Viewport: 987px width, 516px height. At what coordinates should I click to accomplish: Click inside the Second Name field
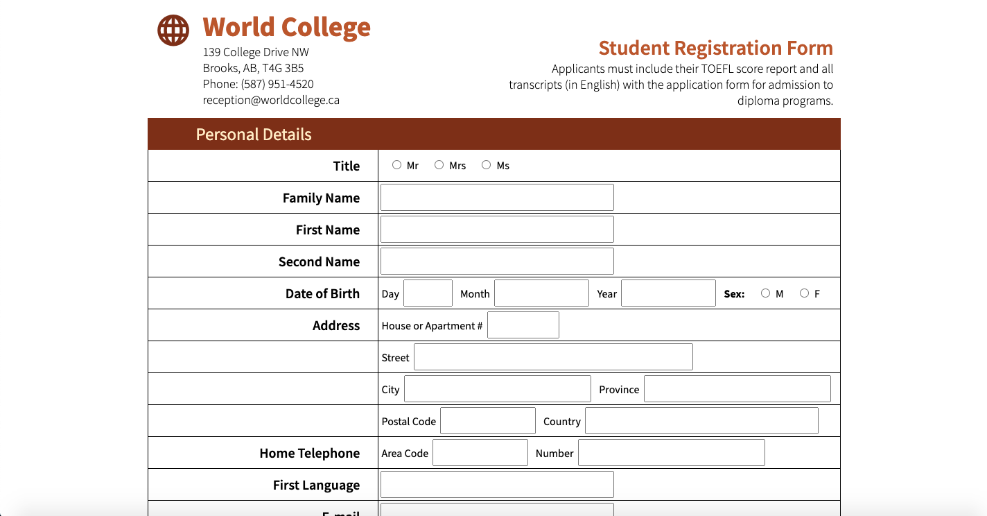[x=496, y=261]
